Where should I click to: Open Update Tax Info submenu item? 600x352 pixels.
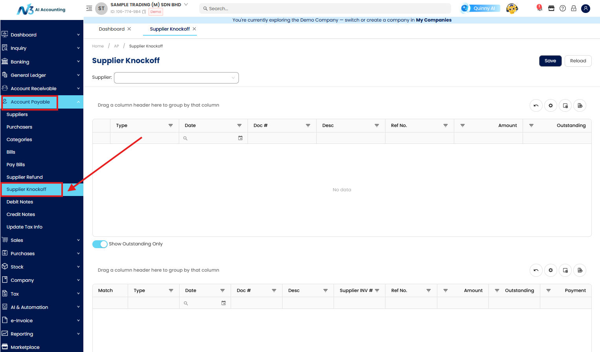coord(24,227)
